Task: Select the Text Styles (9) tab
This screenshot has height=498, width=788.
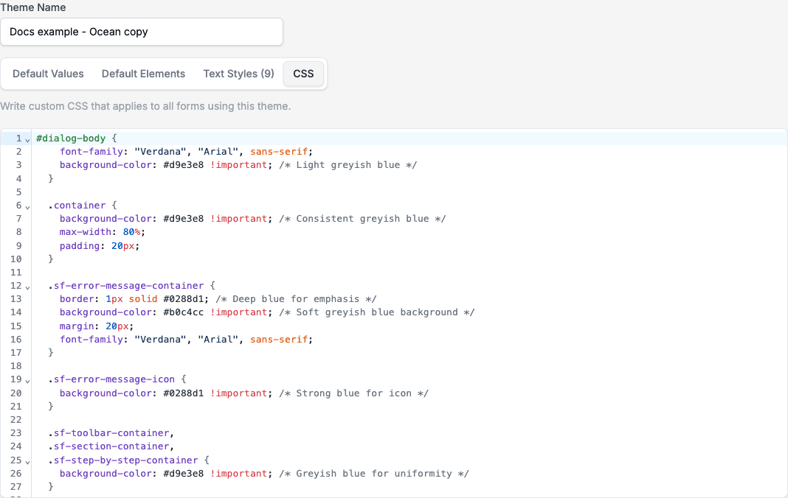Action: point(239,74)
